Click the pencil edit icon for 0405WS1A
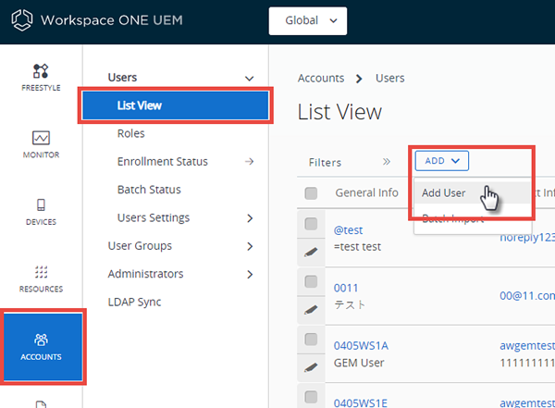 coord(311,367)
